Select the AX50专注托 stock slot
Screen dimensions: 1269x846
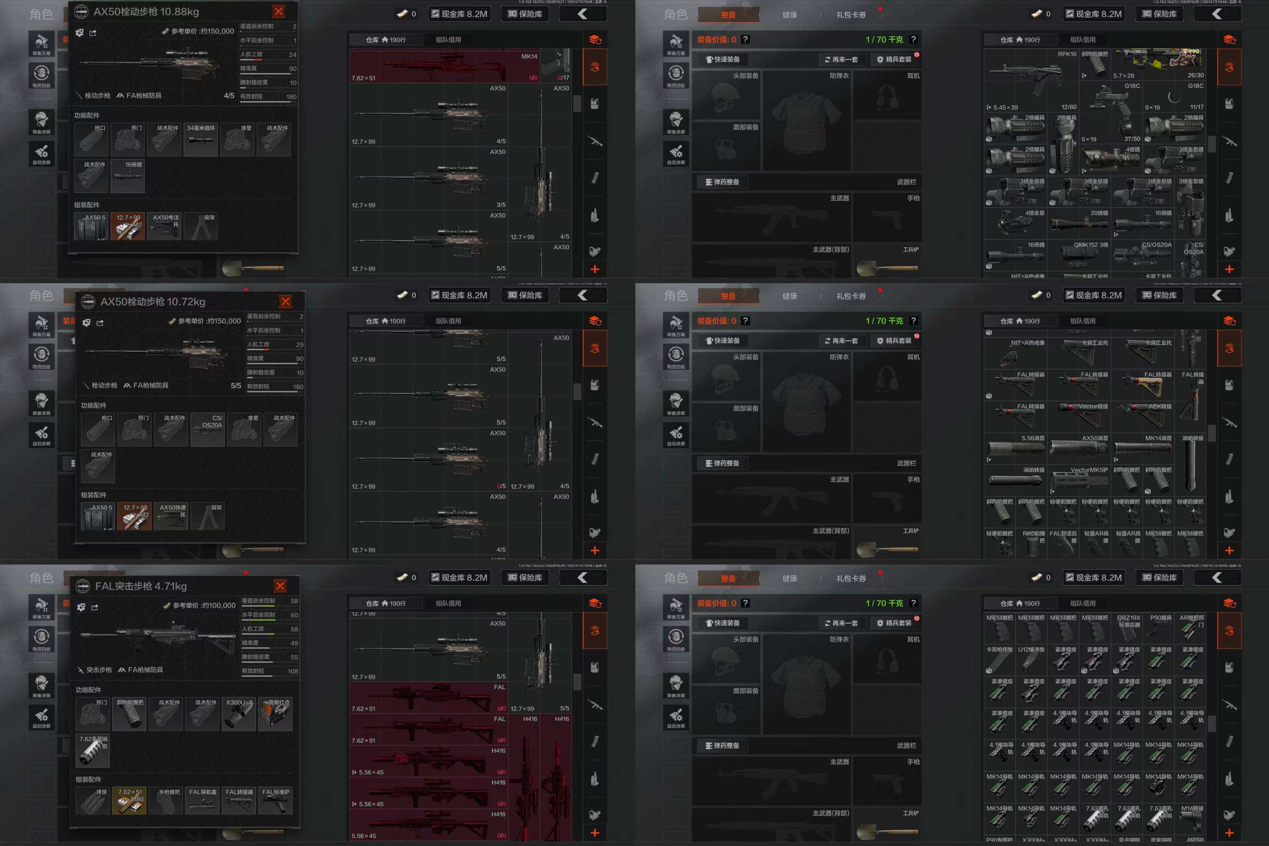coord(164,226)
